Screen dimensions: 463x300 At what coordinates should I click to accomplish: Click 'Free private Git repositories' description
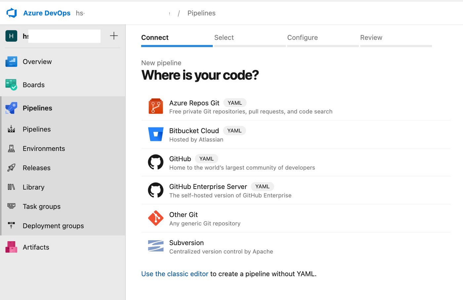point(251,111)
